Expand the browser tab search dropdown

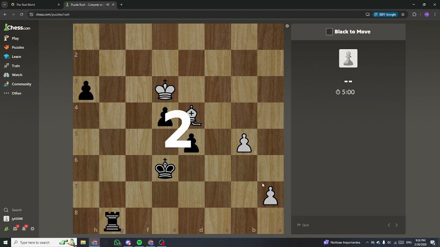tap(4, 5)
